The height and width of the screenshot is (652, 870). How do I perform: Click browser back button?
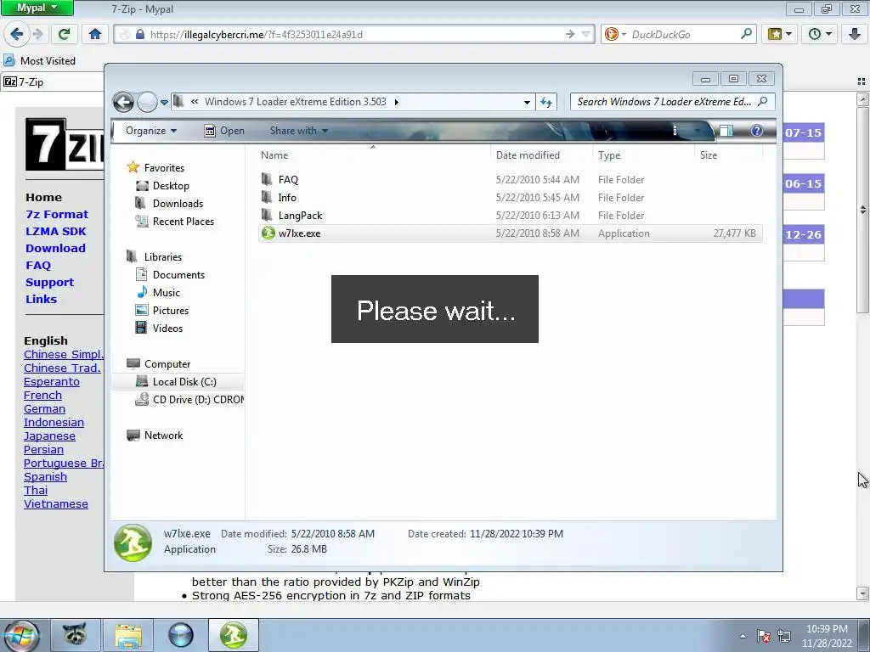pos(17,34)
